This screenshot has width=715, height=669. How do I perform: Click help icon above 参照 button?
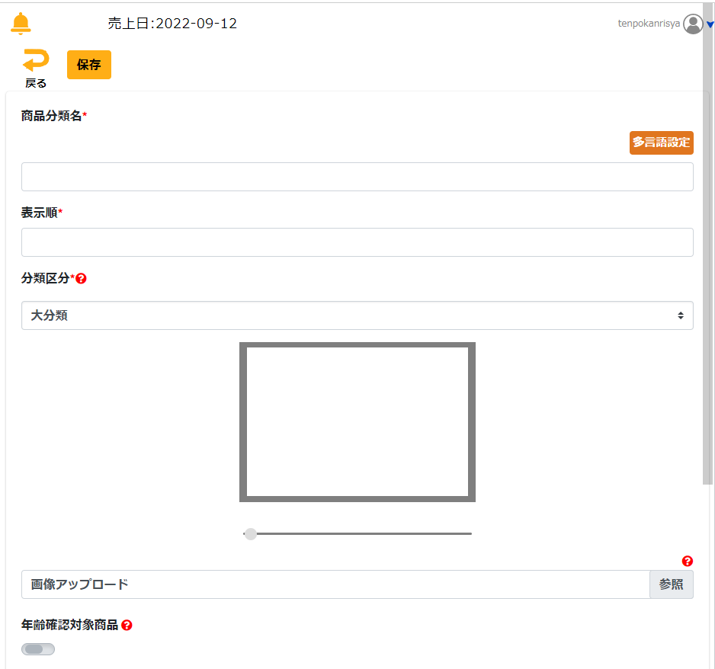(x=687, y=562)
